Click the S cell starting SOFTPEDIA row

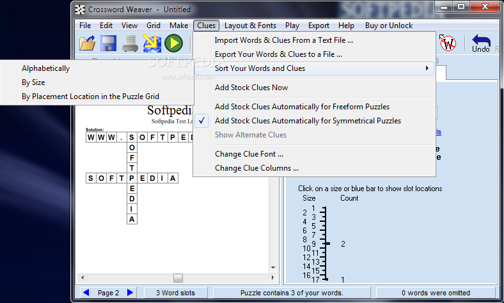point(91,178)
